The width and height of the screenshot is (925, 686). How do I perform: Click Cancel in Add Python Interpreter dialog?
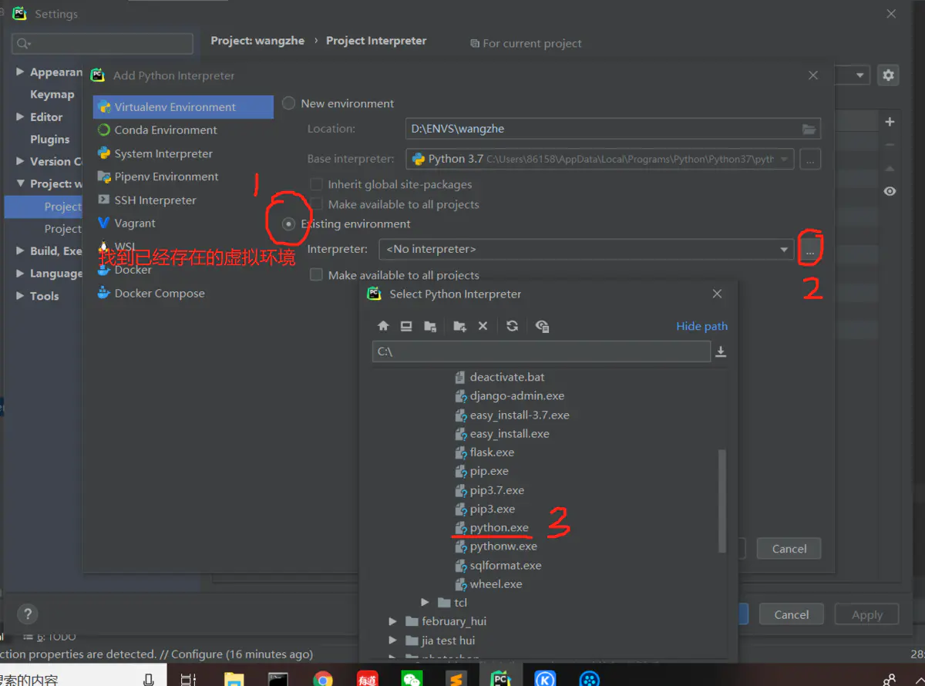789,549
